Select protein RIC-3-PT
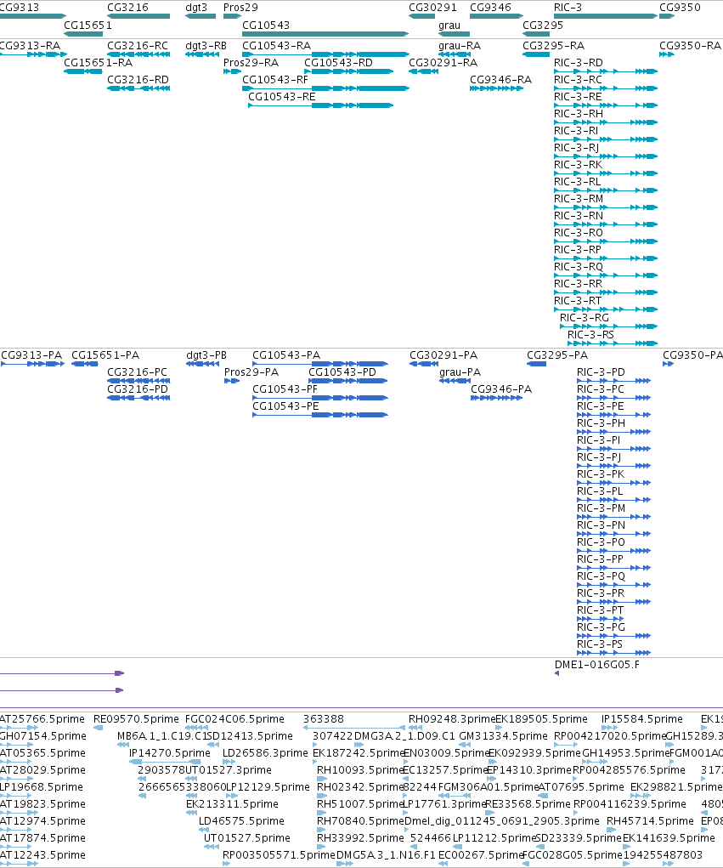723x868 pixels. [600, 610]
